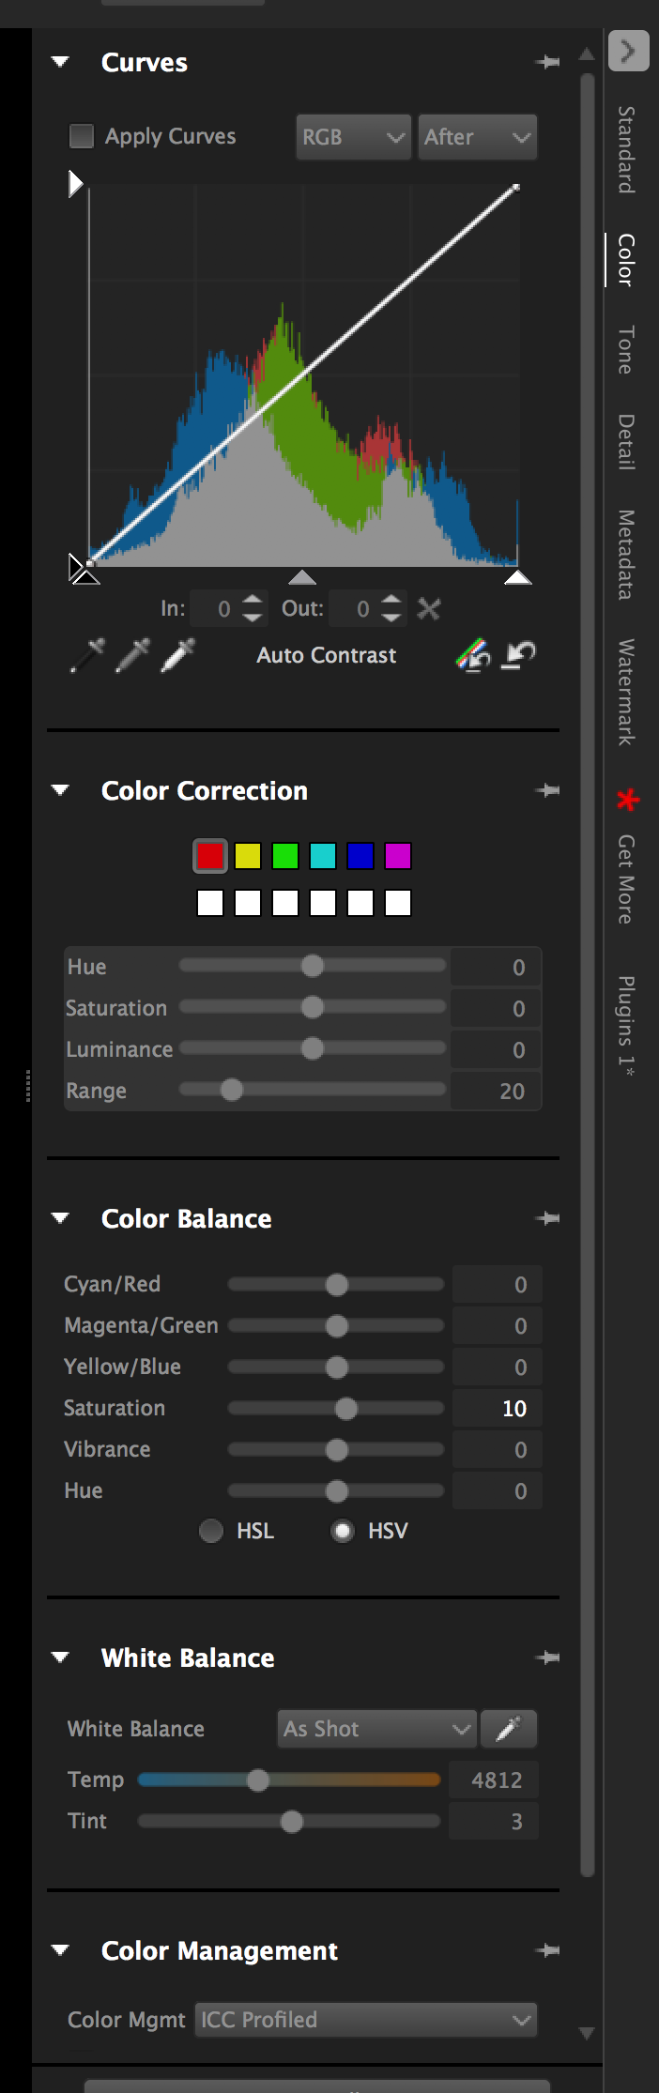Click the Temp value input field
This screenshot has width=659, height=2093.
coord(495,1780)
